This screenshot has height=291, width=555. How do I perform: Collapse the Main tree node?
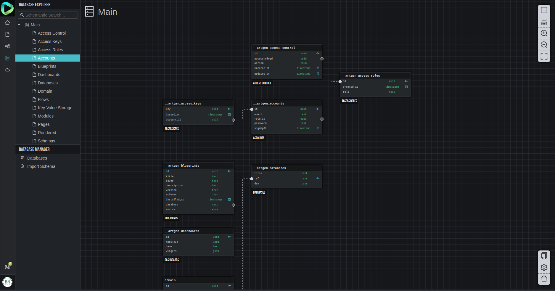coord(19,25)
